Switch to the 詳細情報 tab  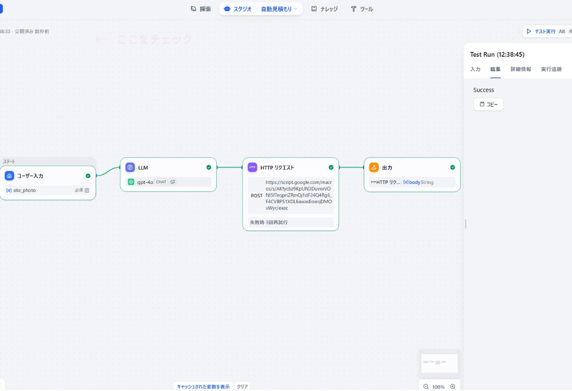[x=520, y=69]
